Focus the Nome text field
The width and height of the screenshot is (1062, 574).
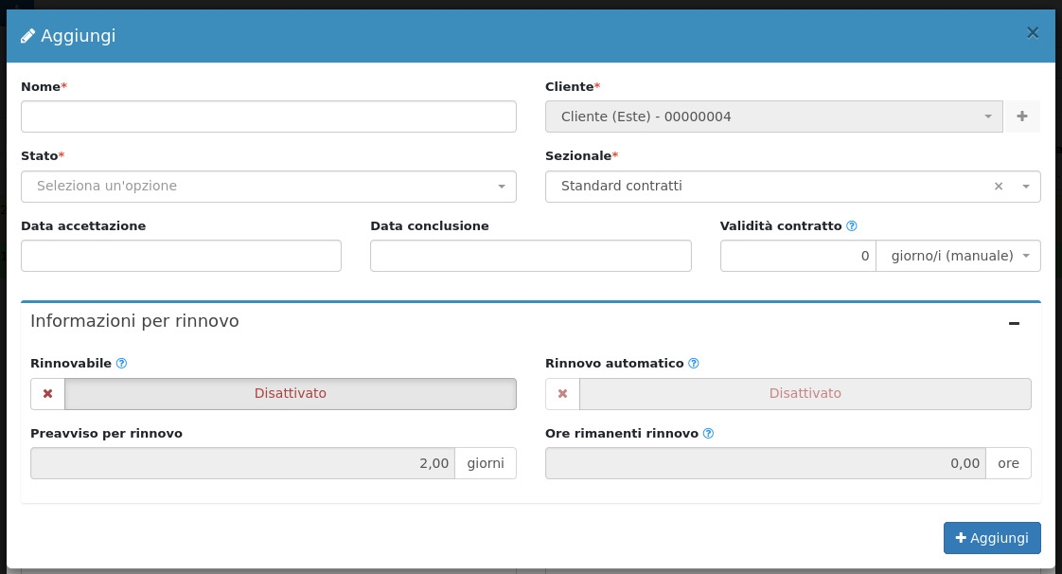[x=269, y=117]
